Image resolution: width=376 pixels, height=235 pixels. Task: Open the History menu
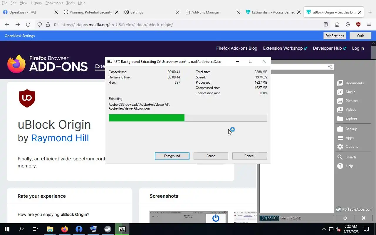coord(36,3)
